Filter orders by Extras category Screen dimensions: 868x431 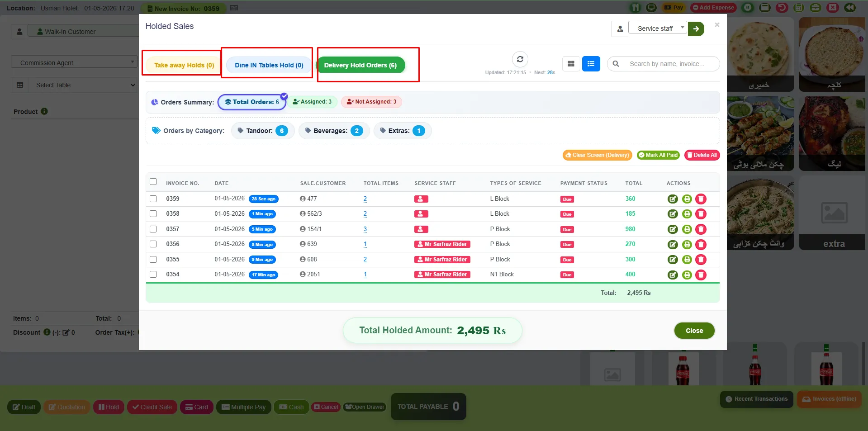click(403, 131)
